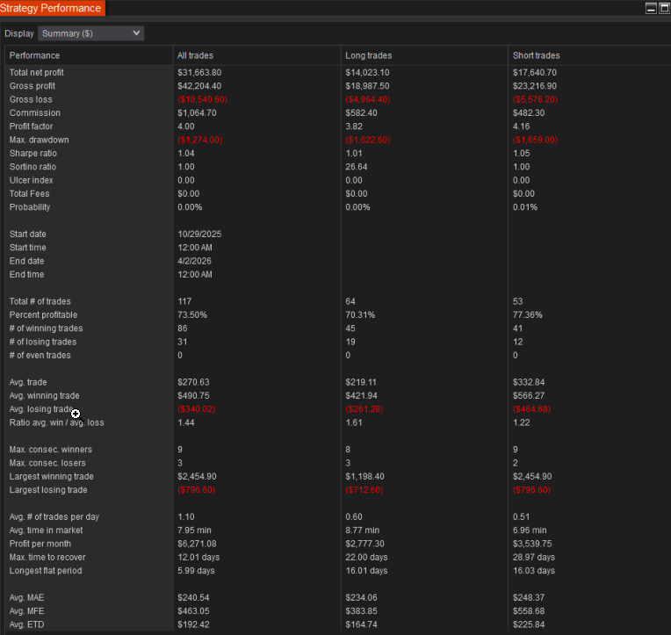Screen dimensions: 671x635
Task: Maximize the Strategy Performance panel
Action: (x=663, y=8)
